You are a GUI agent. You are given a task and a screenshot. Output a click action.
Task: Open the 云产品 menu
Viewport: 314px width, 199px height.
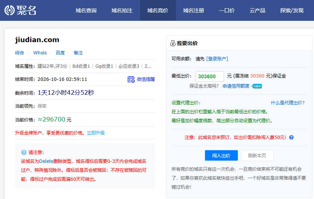click(257, 10)
